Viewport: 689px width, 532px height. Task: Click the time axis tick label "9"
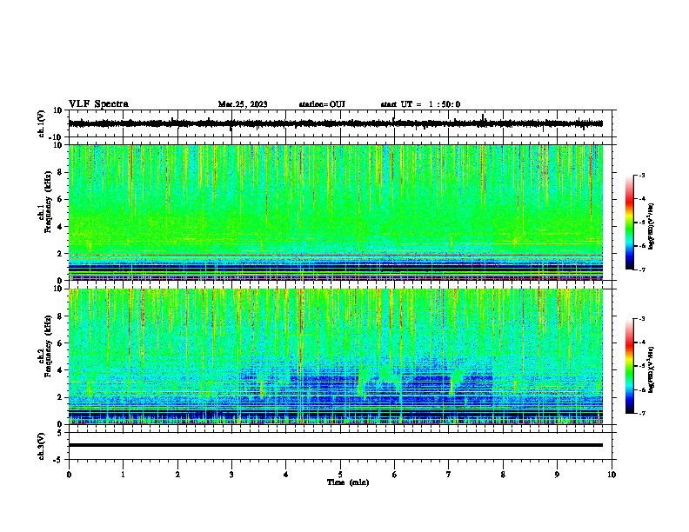point(557,475)
